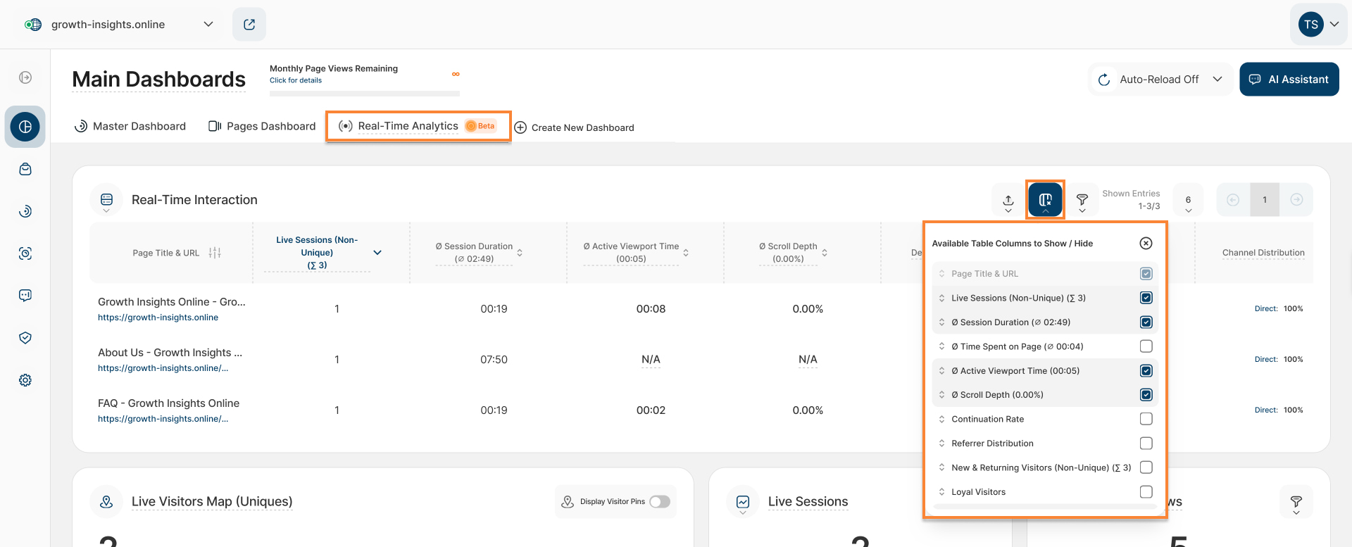Screen dimensions: 1352x547
Task: Sort by Ø Active Viewport Time column
Action: [686, 253]
